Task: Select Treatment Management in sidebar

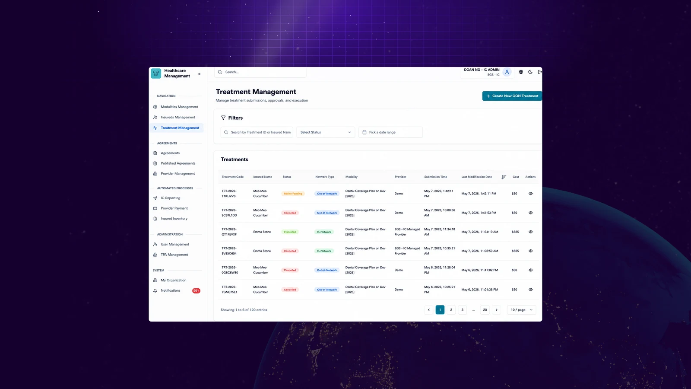Action: (177, 128)
